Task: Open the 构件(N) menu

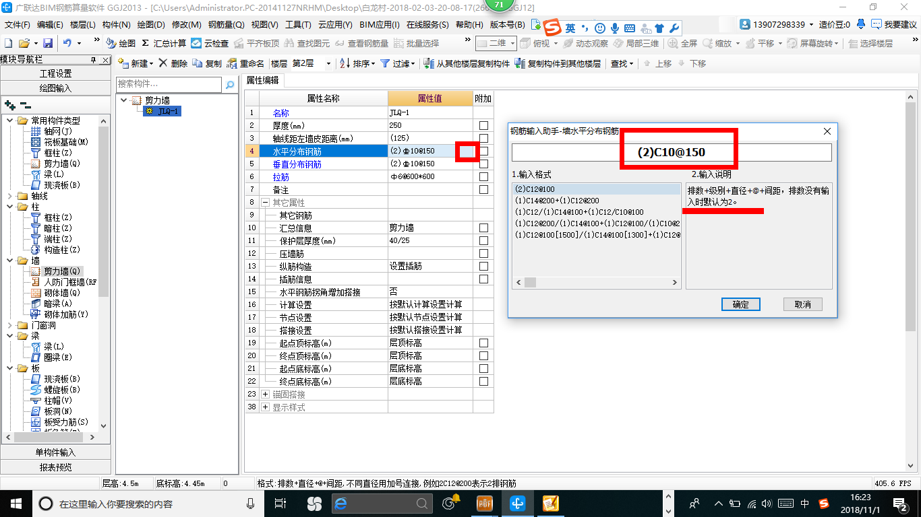Action: tap(117, 24)
